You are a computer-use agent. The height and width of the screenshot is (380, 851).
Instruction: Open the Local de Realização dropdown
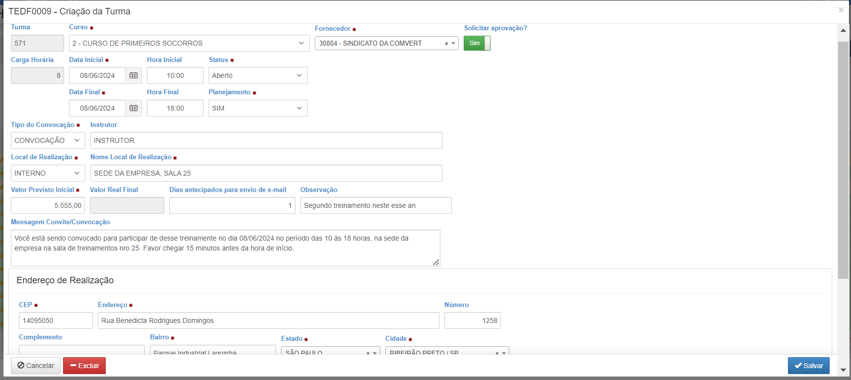[x=48, y=173]
